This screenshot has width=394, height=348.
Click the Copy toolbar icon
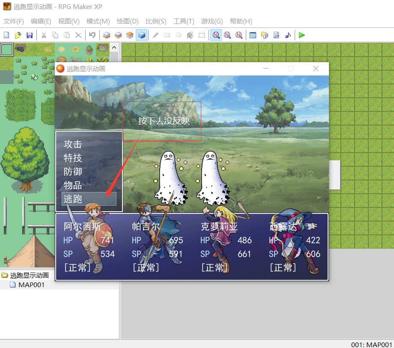click(55, 35)
